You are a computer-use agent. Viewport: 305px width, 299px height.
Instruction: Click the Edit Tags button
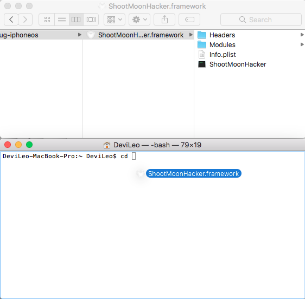tap(189, 19)
